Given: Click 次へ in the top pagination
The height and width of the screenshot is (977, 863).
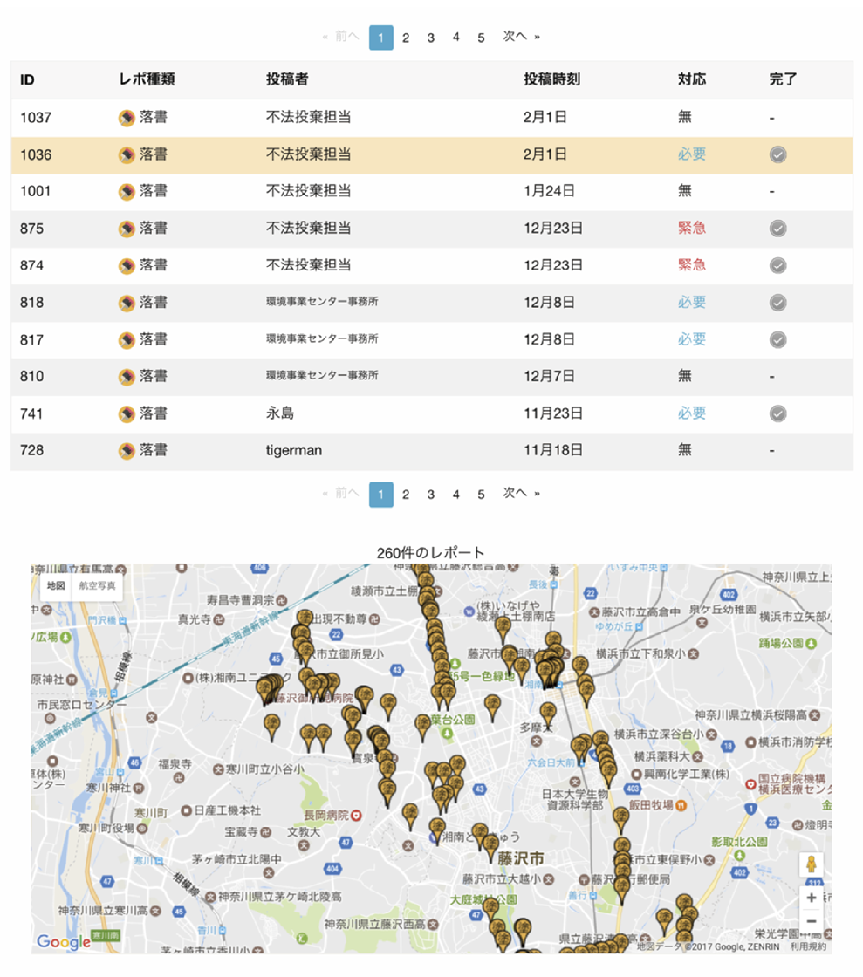Looking at the screenshot, I should tap(515, 37).
